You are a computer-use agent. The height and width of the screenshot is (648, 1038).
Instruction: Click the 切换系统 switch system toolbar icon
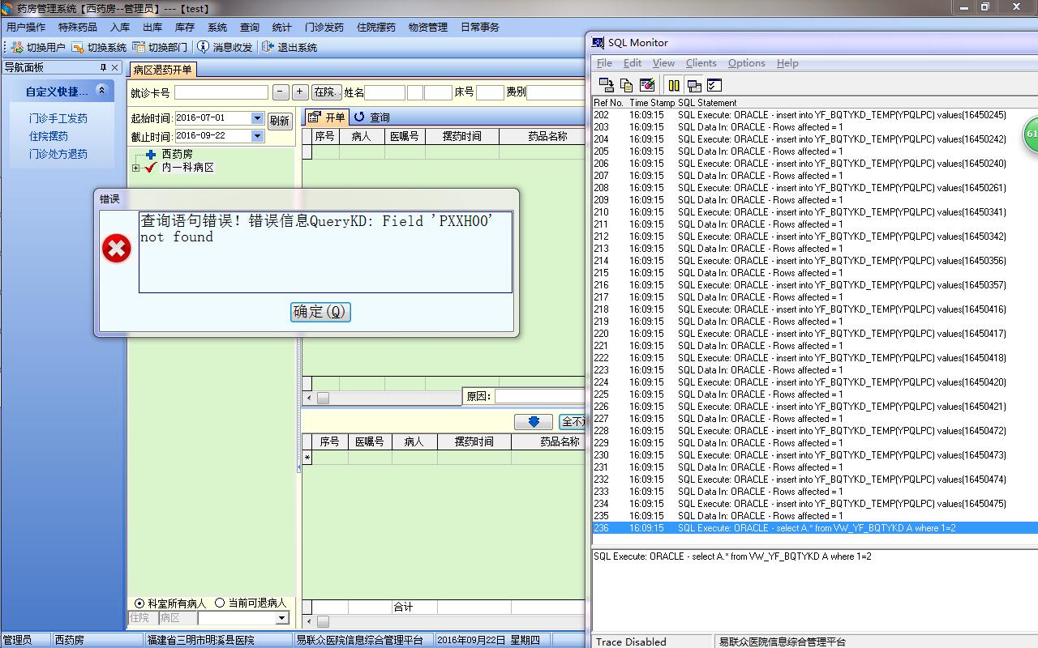[78, 47]
